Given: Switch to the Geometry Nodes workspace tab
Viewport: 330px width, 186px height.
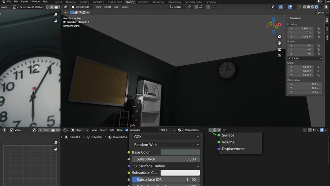Looking at the screenshot, I should 193,2.
